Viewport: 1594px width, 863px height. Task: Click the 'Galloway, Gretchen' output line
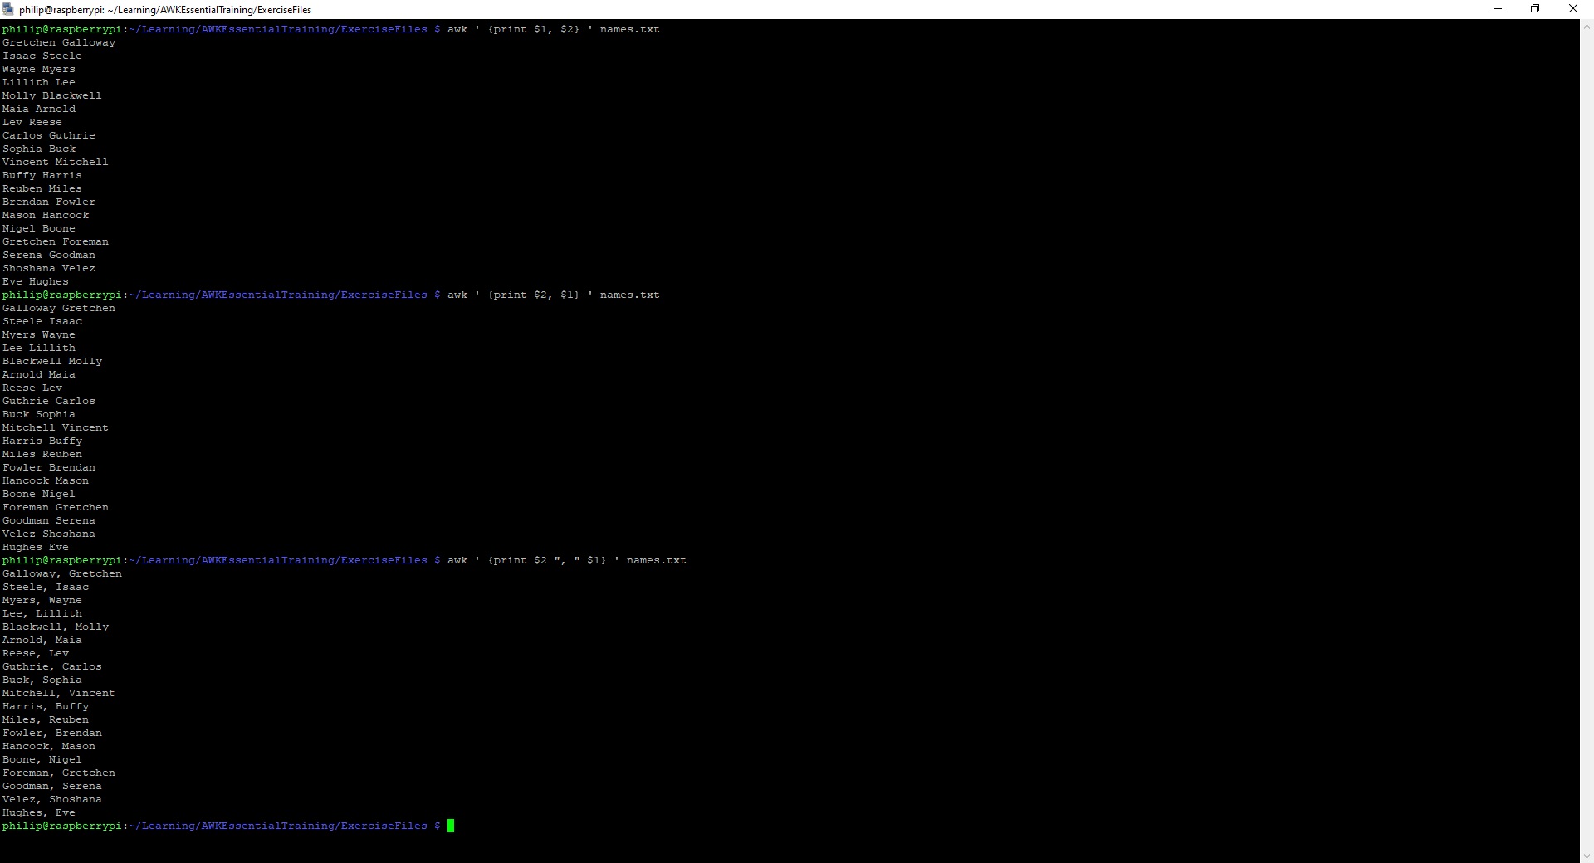click(62, 573)
